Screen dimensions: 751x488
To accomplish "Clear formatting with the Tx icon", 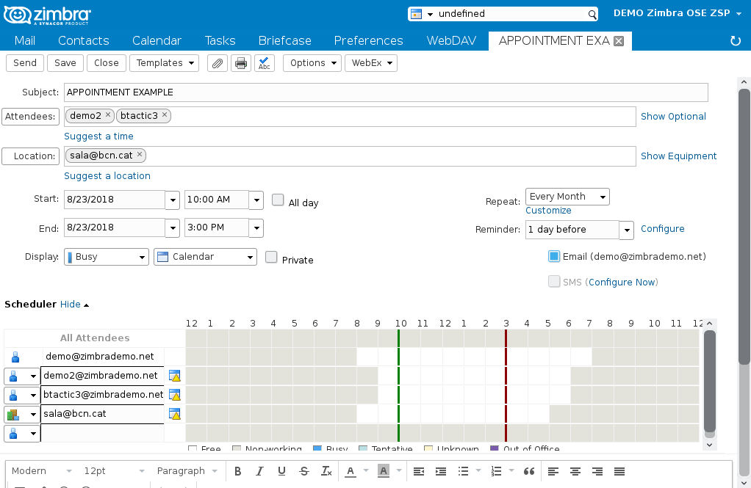I will click(326, 471).
